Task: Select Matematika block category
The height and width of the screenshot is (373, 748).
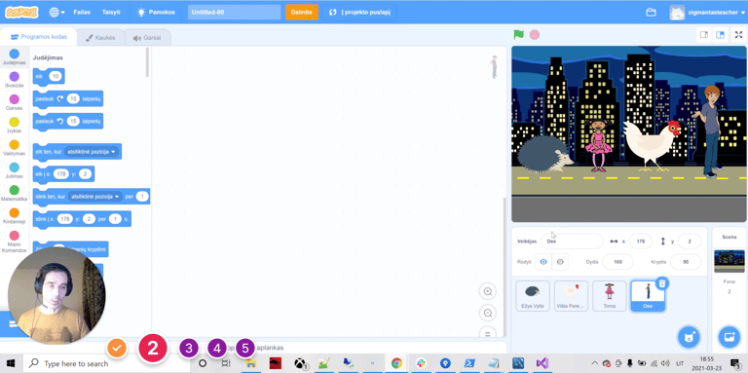Action: pos(15,193)
